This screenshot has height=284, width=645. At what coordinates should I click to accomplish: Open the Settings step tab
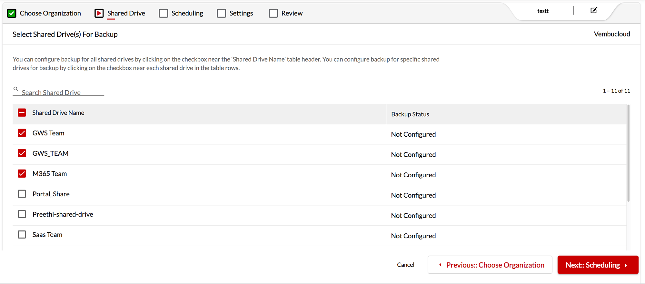[x=241, y=13]
